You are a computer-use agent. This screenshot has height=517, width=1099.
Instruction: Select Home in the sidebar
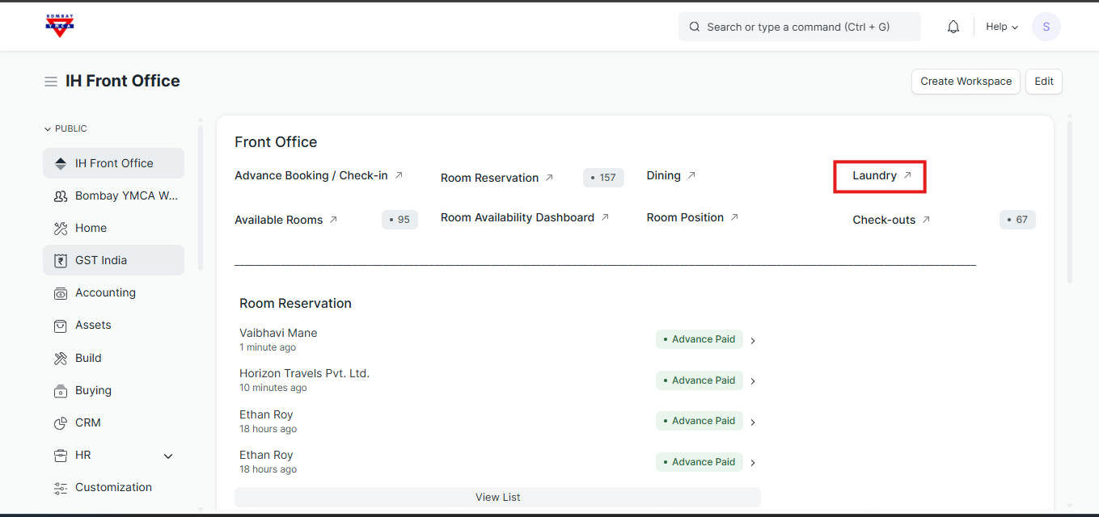(x=91, y=228)
